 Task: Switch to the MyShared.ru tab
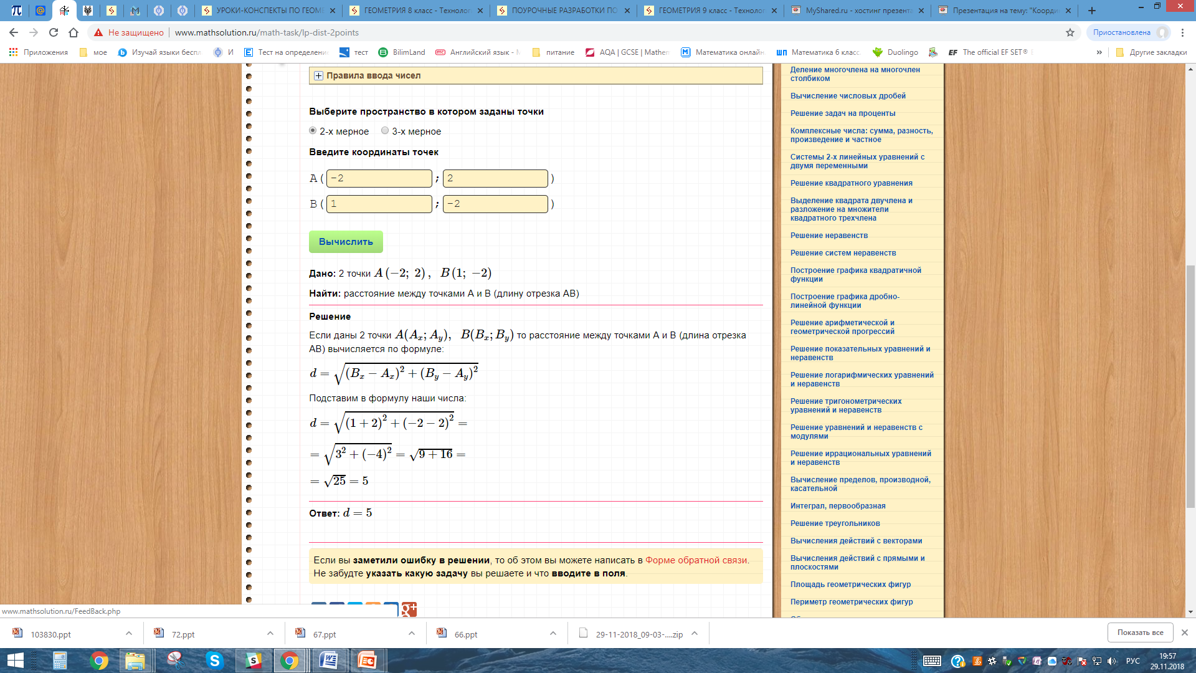tap(857, 11)
